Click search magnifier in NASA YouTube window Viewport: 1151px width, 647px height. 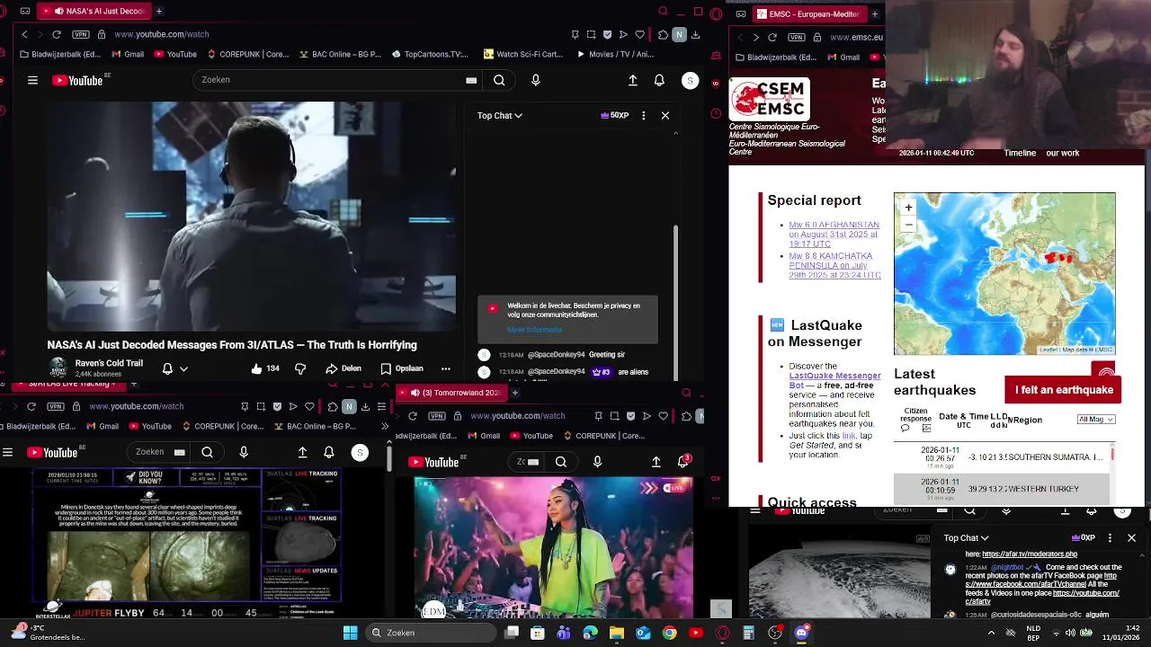(x=499, y=80)
